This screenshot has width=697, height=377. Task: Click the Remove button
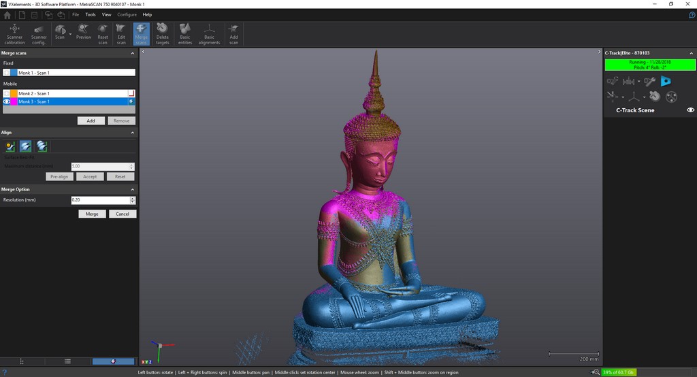click(x=121, y=121)
